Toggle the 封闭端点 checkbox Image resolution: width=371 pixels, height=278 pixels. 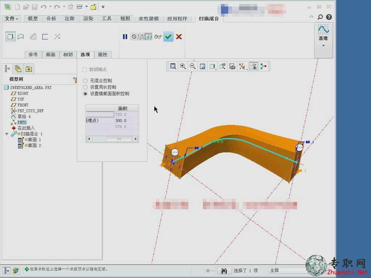click(84, 69)
